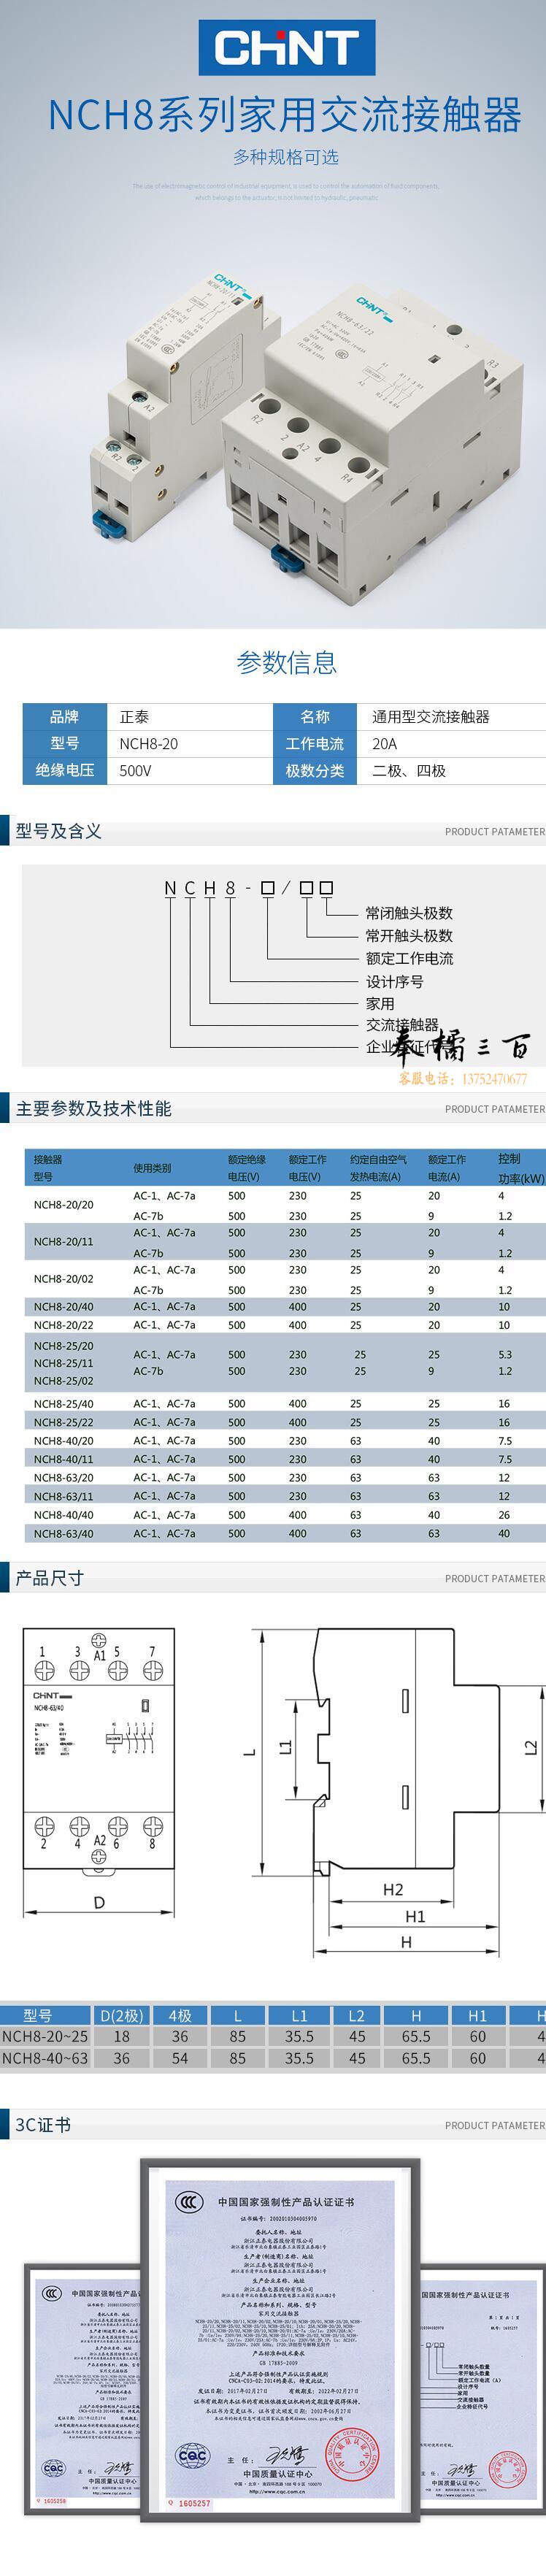This screenshot has height=2576, width=546.
Task: Click the subtitle "多种规格可选"
Action: 286,157
